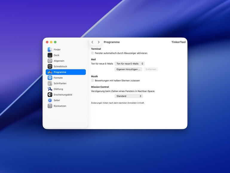This screenshot has height=173, width=230.
Task: Go back with the left chevron
Action: [x=92, y=42]
